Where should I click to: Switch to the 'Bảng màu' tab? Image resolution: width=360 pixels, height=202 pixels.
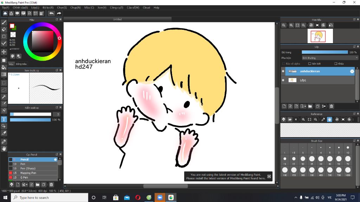pos(21,64)
